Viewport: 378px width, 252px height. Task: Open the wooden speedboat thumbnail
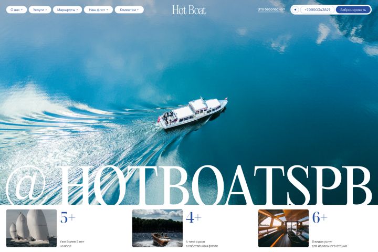pyautogui.click(x=157, y=228)
